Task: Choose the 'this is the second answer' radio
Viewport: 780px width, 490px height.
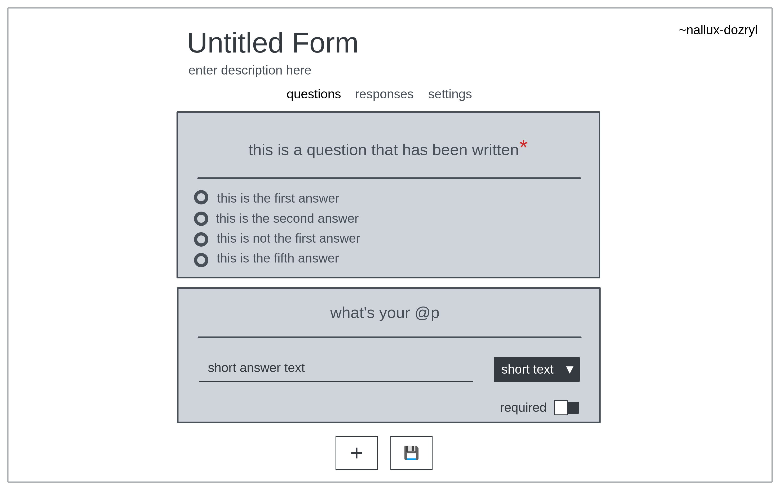Action: (201, 219)
